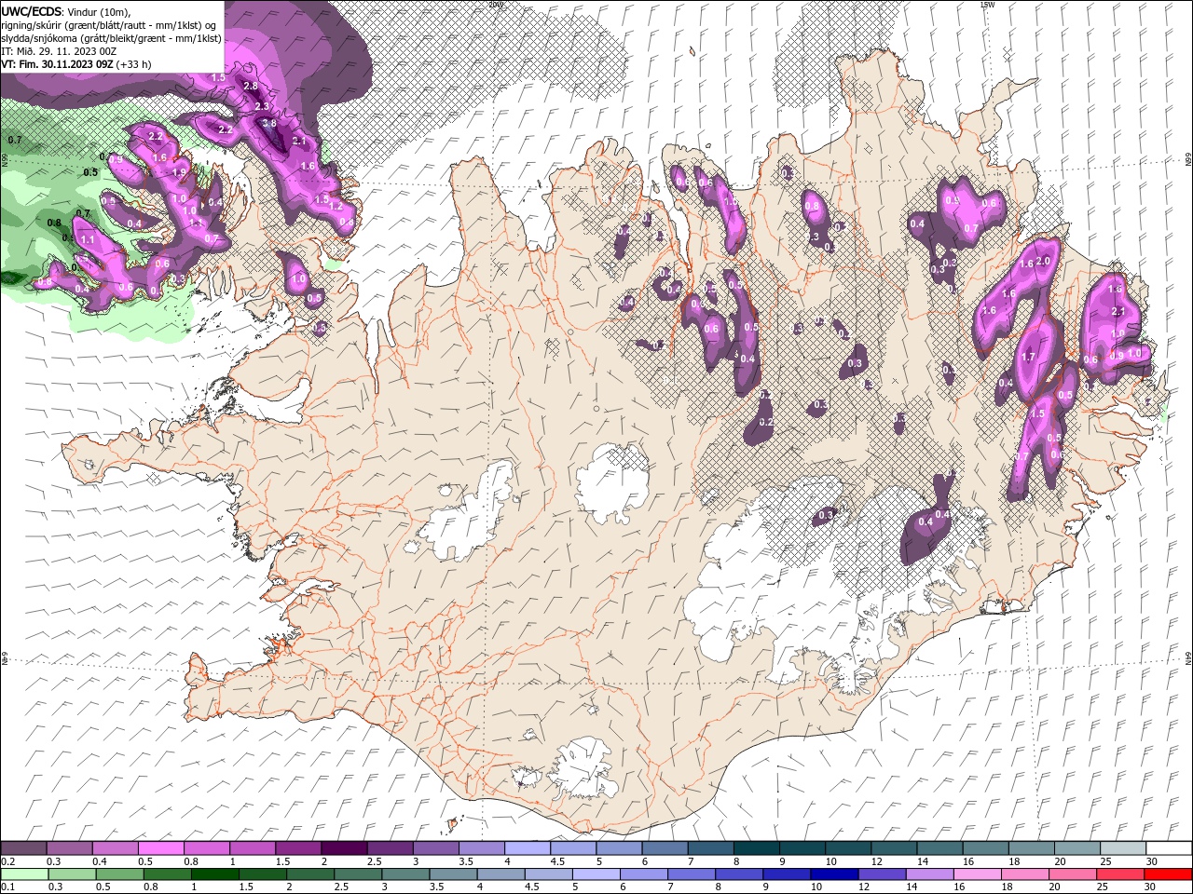Click the '0.2' label in the snow legend
This screenshot has width=1193, height=894.
7,861
